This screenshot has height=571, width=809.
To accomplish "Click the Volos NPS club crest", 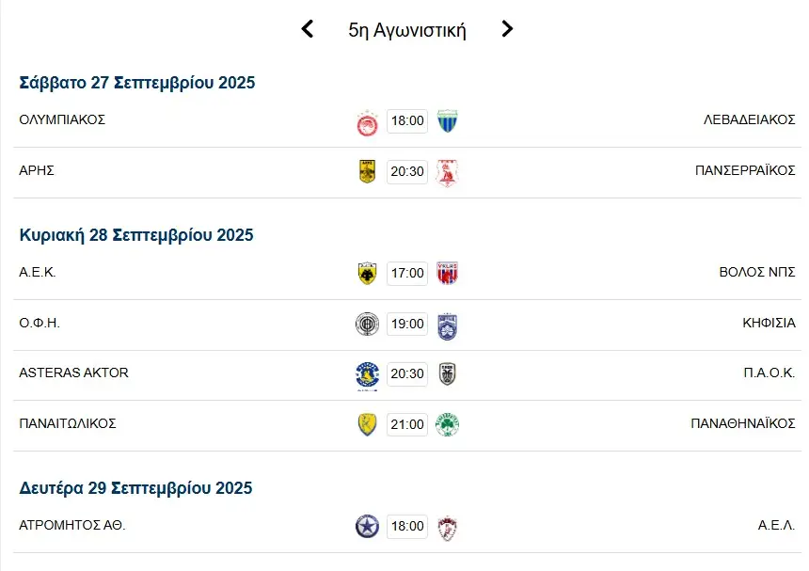I will (x=447, y=274).
